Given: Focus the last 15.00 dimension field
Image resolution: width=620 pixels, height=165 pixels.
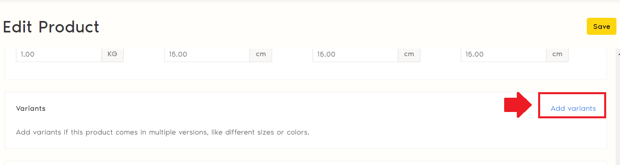Looking at the screenshot, I should (x=503, y=54).
